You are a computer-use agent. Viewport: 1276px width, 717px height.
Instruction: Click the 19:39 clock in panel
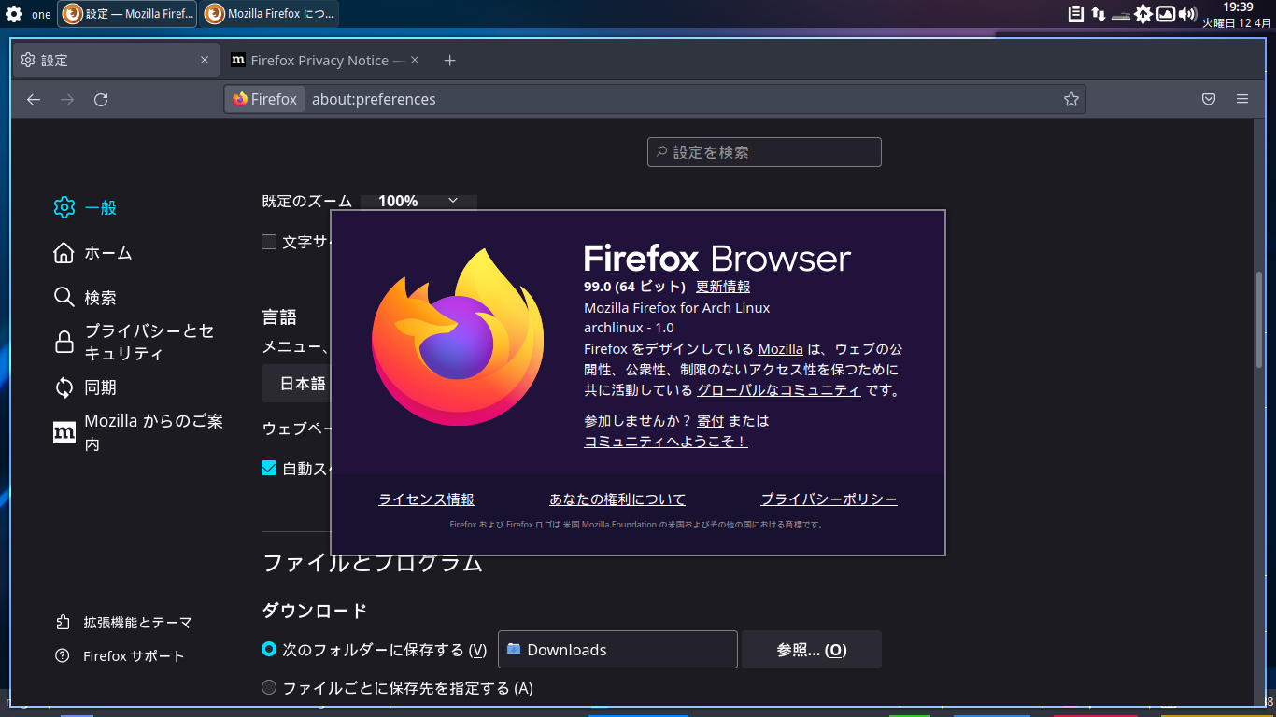click(1238, 7)
